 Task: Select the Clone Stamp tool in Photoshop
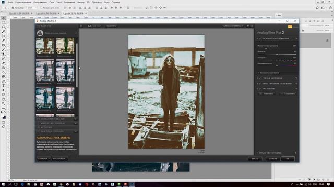point(3,54)
